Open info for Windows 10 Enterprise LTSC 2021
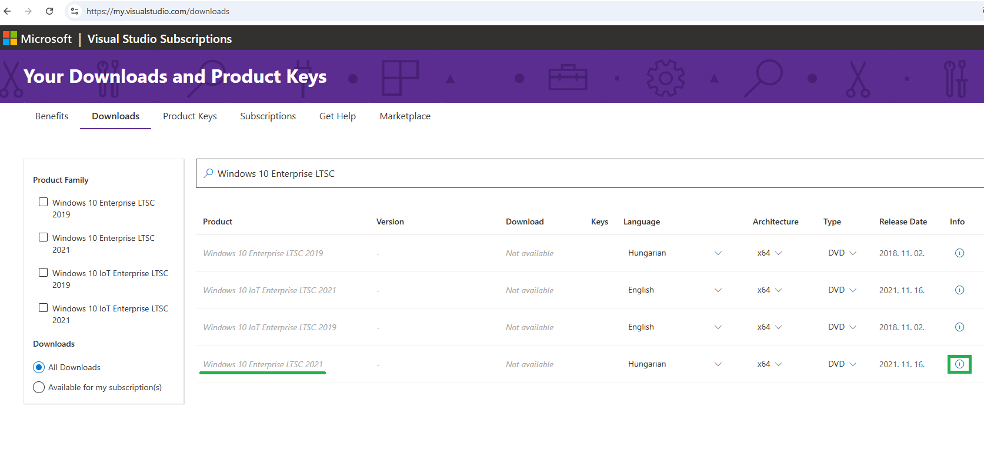This screenshot has height=463, width=984. [x=959, y=364]
